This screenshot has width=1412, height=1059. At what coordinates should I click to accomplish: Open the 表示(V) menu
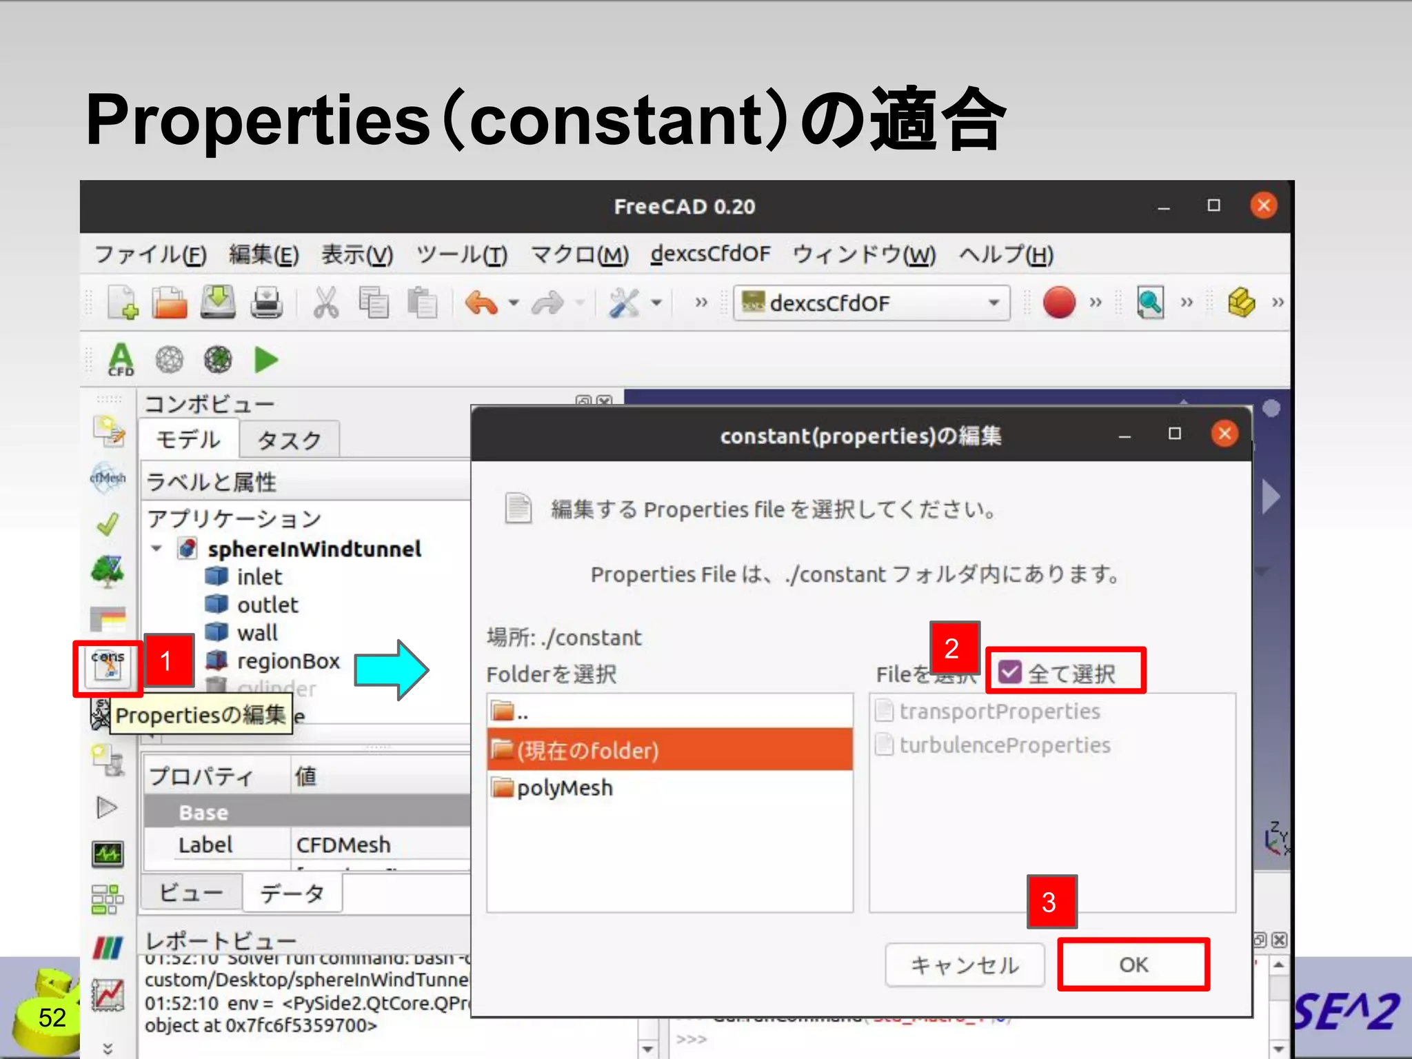[x=357, y=254]
